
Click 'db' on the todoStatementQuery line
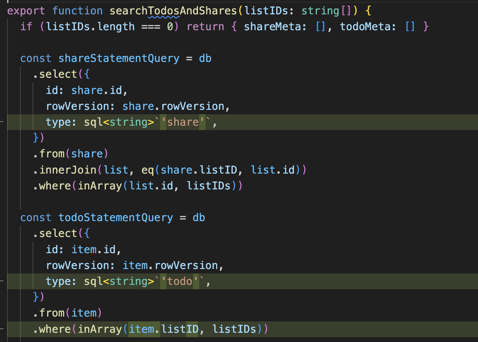pos(199,217)
